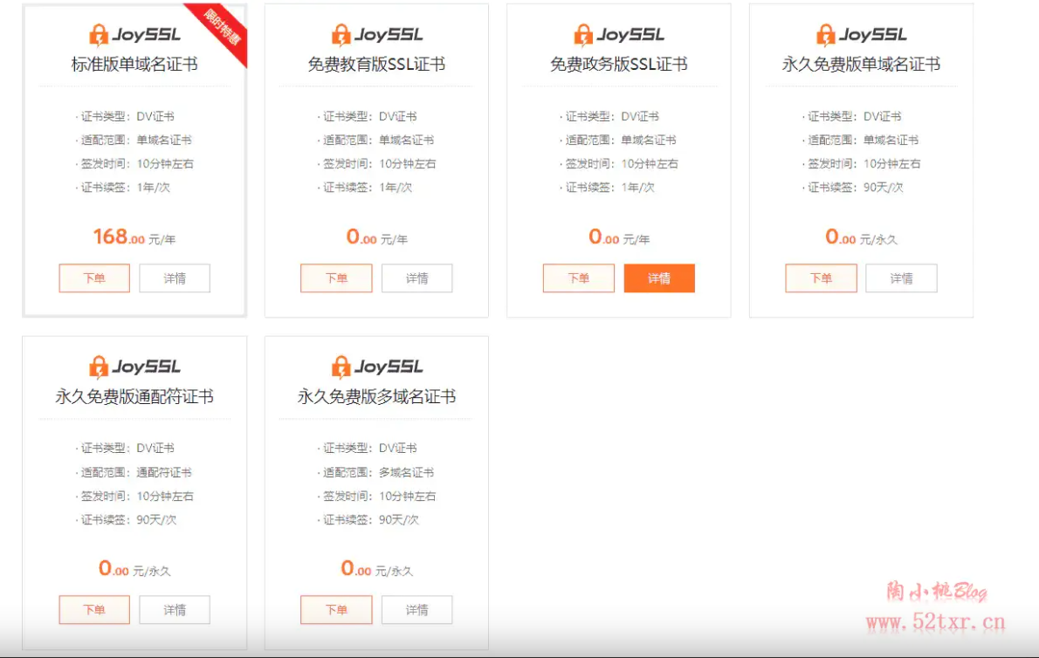This screenshot has height=658, width=1039.
Task: Select the 免费教育版SSL证书 title
Action: click(376, 65)
